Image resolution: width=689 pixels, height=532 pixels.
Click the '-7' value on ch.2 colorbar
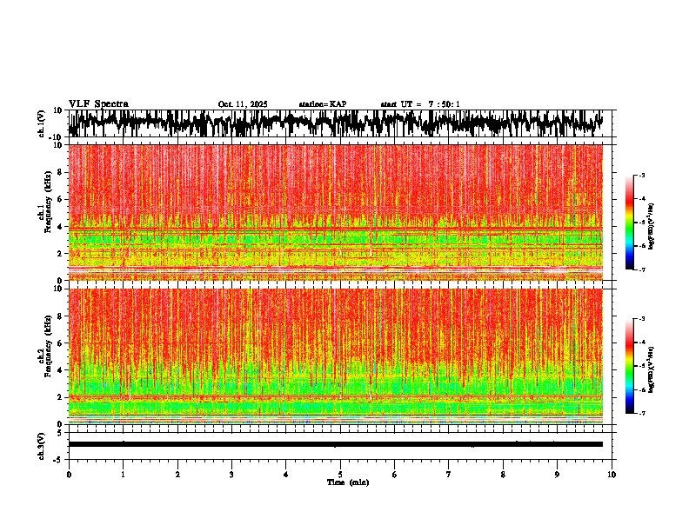641,413
